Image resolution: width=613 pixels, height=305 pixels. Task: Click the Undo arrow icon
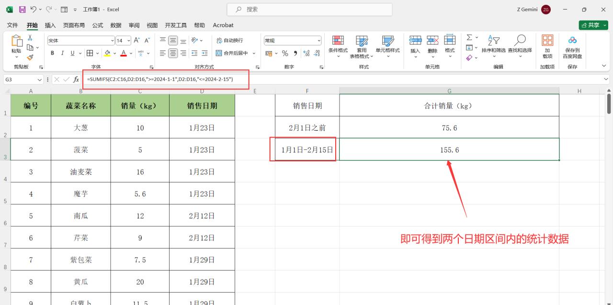(34, 9)
